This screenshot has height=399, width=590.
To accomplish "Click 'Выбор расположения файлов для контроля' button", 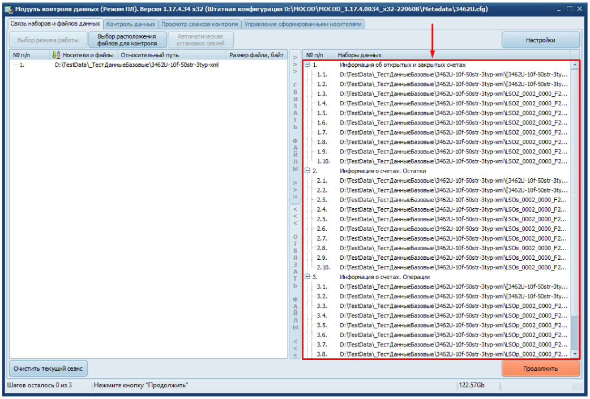I will coord(127,40).
